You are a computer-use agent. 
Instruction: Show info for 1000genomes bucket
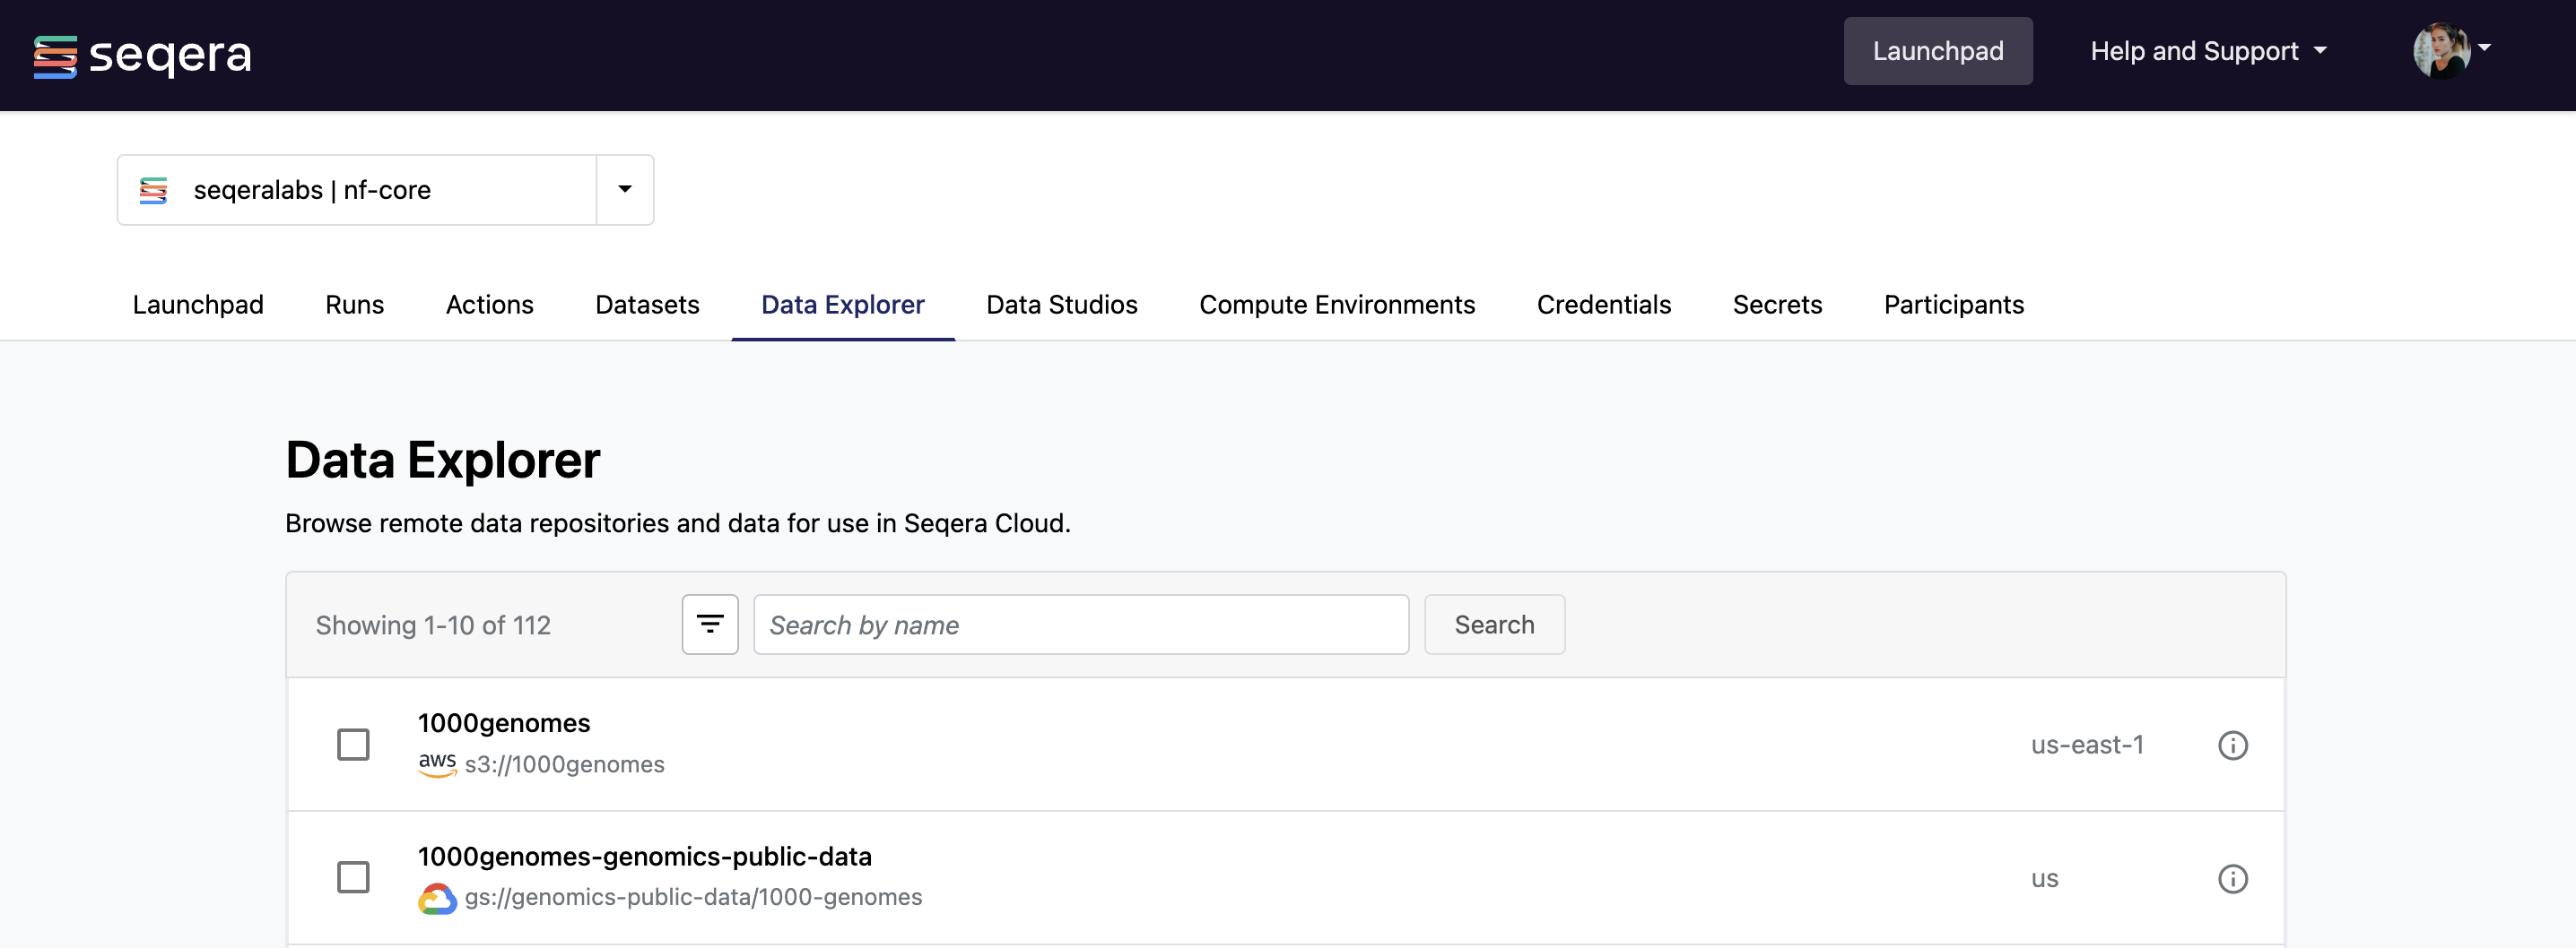tap(2232, 745)
